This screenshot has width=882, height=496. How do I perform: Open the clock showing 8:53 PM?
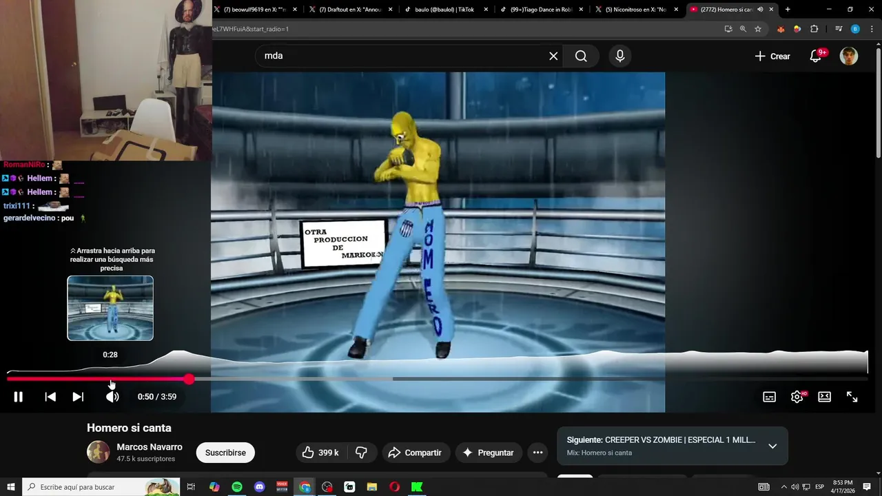(842, 487)
